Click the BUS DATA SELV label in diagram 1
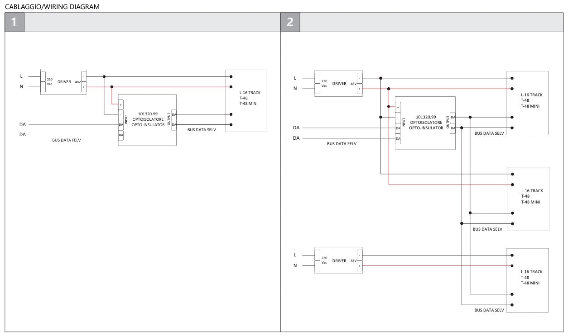The height and width of the screenshot is (336, 568). coord(202,130)
